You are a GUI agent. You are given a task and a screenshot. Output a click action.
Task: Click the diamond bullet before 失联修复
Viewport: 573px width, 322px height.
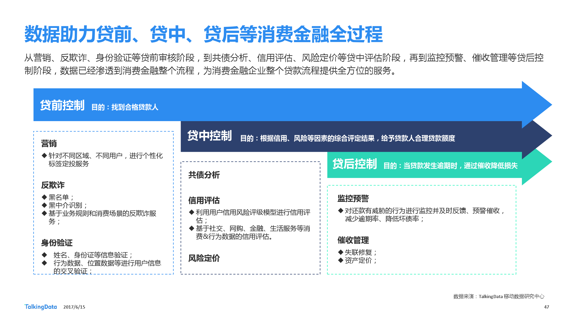tap(341, 252)
